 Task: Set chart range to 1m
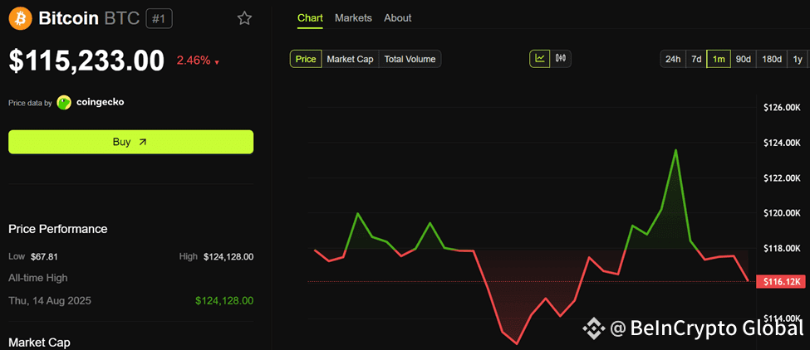tap(719, 59)
